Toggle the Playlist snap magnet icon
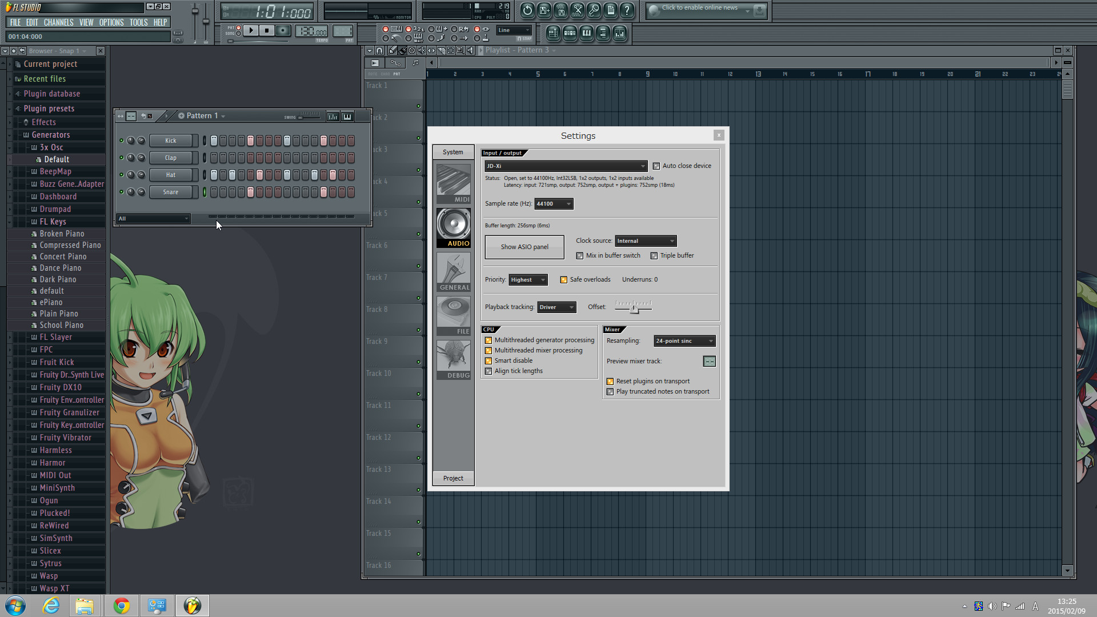This screenshot has width=1097, height=617. [x=379, y=50]
